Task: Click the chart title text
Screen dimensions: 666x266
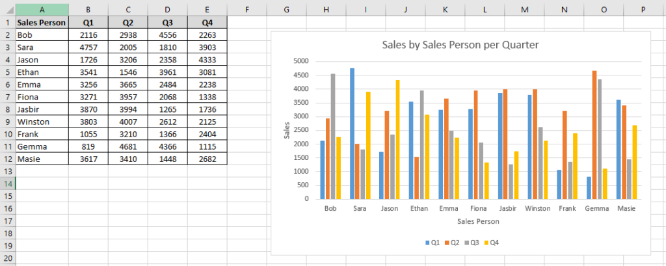Action: coord(460,45)
